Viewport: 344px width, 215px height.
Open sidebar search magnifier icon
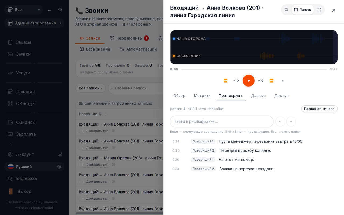click(x=60, y=10)
